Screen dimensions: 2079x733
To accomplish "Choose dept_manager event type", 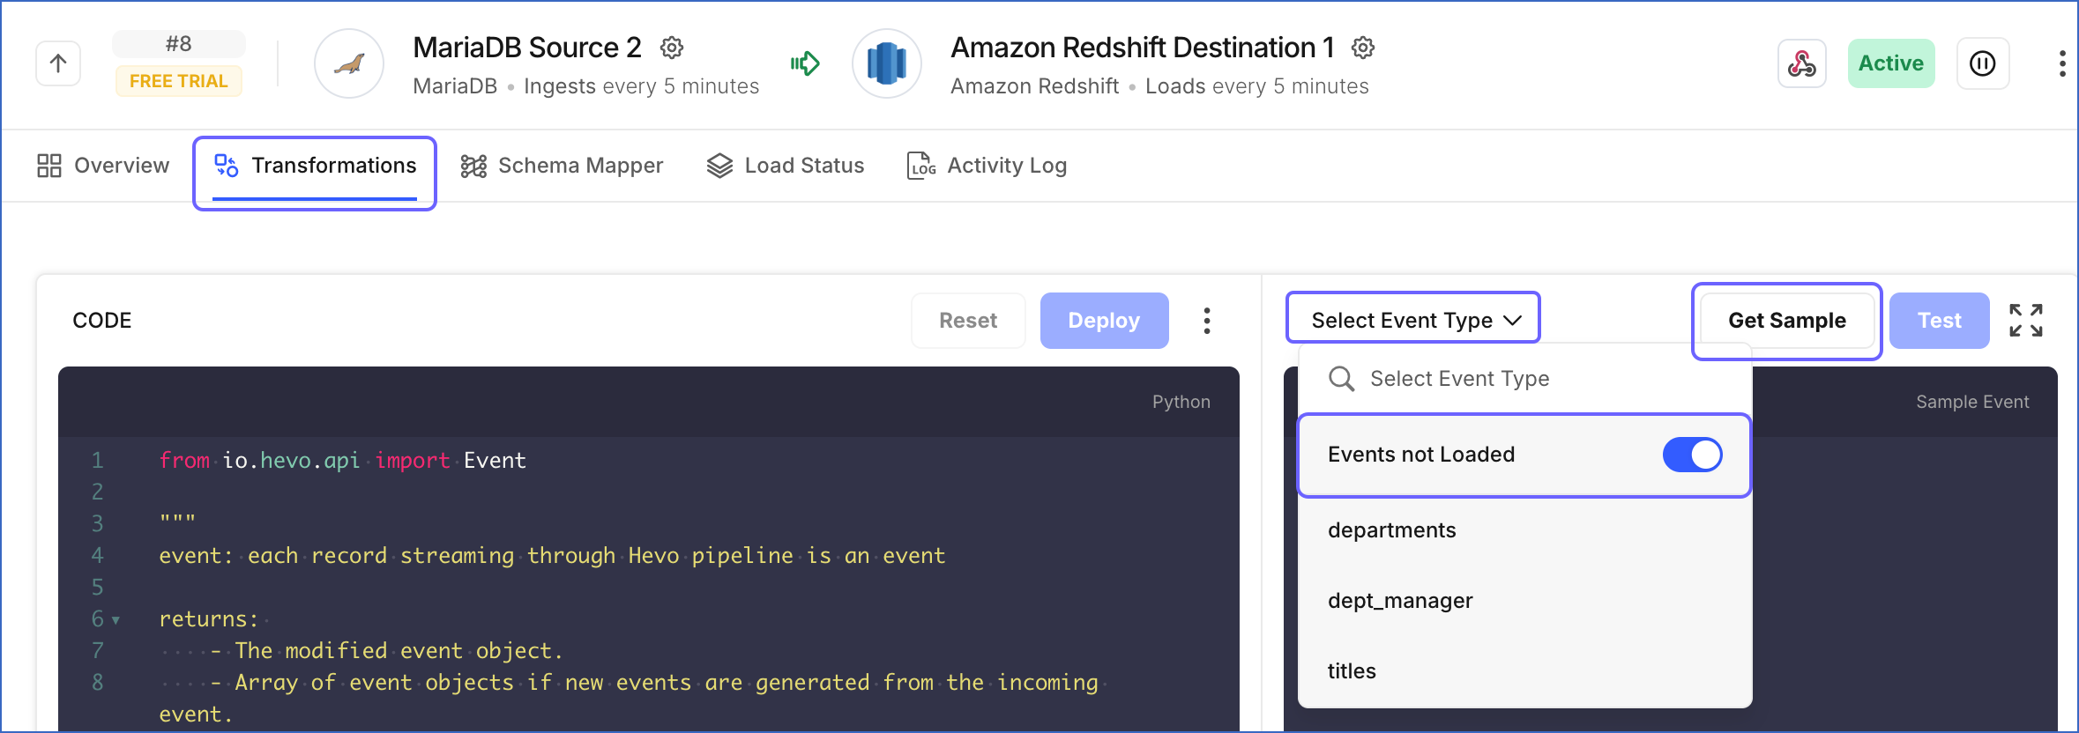I will tap(1524, 601).
